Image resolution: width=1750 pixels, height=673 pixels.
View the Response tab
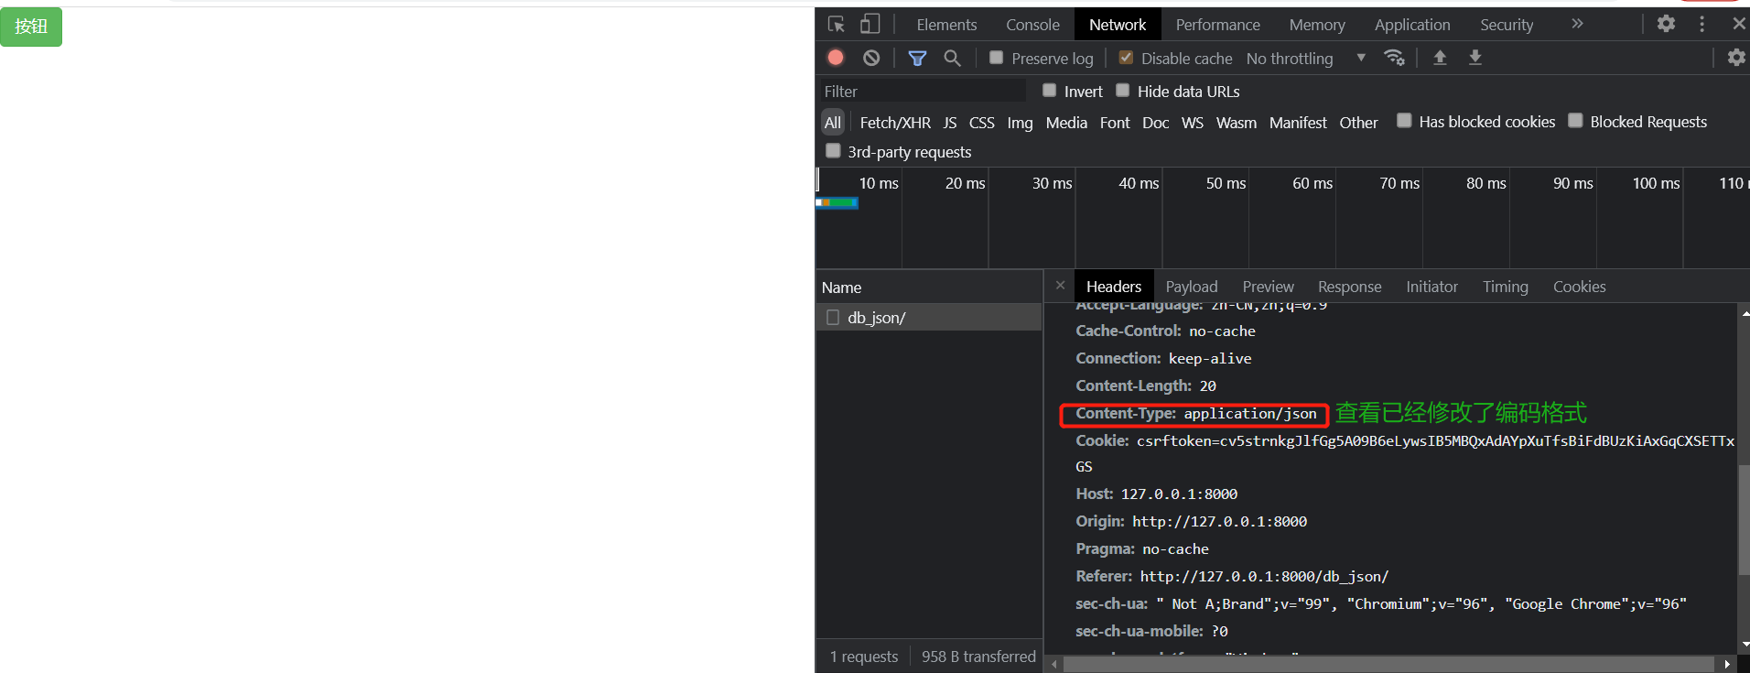coord(1349,287)
